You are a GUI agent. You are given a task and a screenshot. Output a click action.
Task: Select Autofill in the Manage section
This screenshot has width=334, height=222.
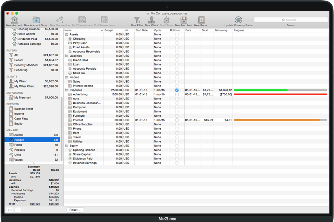point(19,135)
